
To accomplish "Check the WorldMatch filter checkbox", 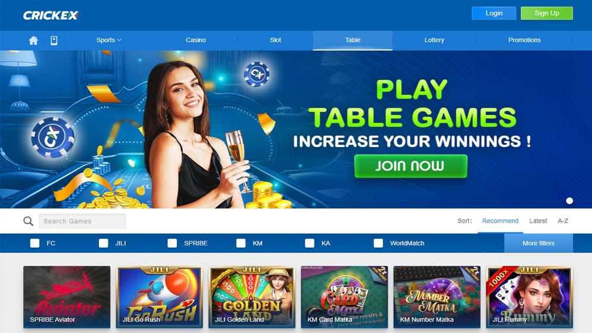I will pos(378,243).
